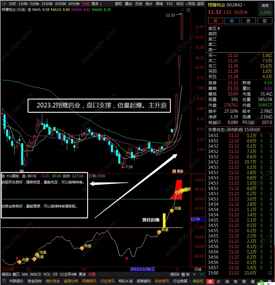The image size is (275, 285).
Task: Open the 境外资金 tab
Action: point(53,281)
